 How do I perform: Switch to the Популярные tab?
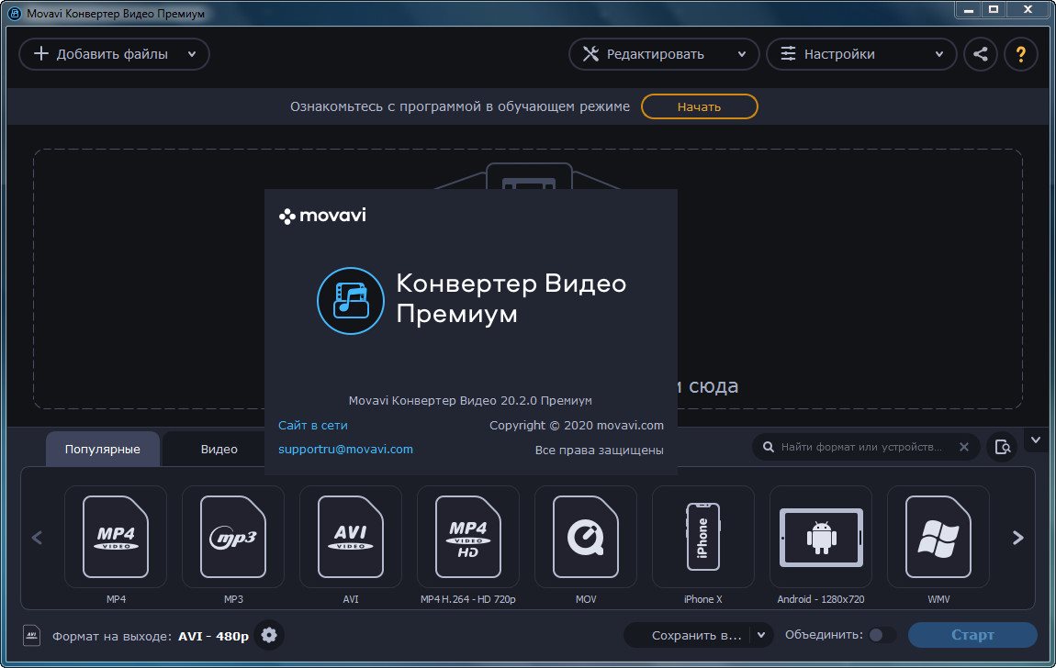[103, 450]
